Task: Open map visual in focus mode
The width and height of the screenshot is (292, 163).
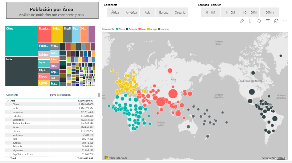Action: [276, 21]
